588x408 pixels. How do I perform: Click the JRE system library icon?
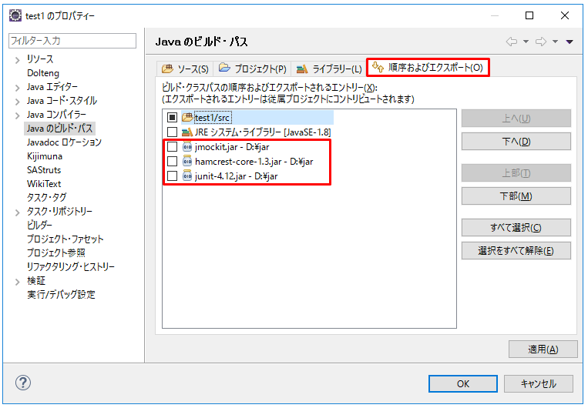coord(187,132)
